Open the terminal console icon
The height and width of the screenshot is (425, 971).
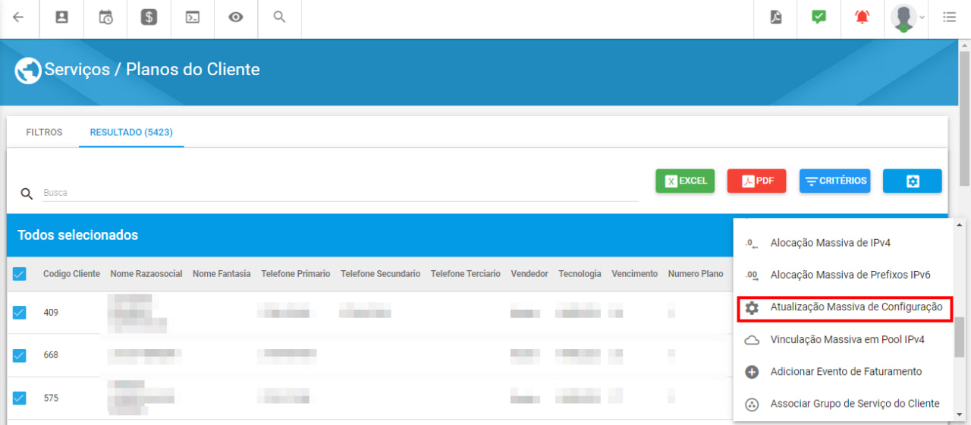[x=193, y=17]
